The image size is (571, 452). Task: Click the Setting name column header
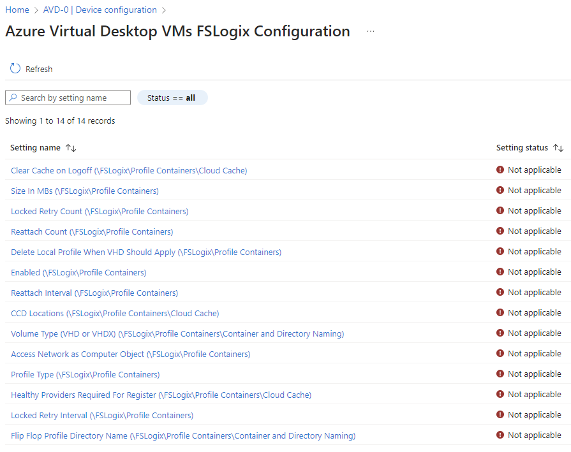35,147
